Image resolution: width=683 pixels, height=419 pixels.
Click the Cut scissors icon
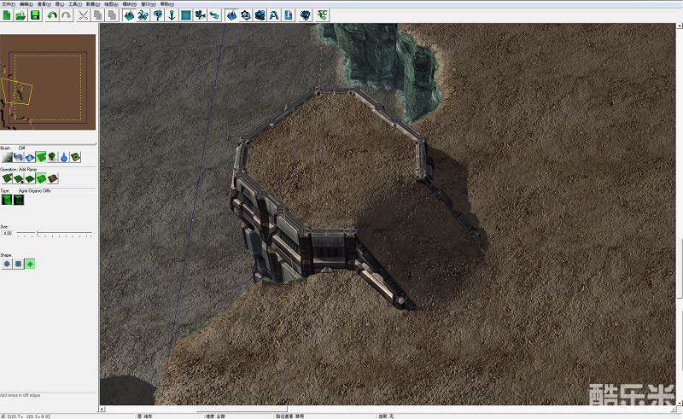(83, 15)
